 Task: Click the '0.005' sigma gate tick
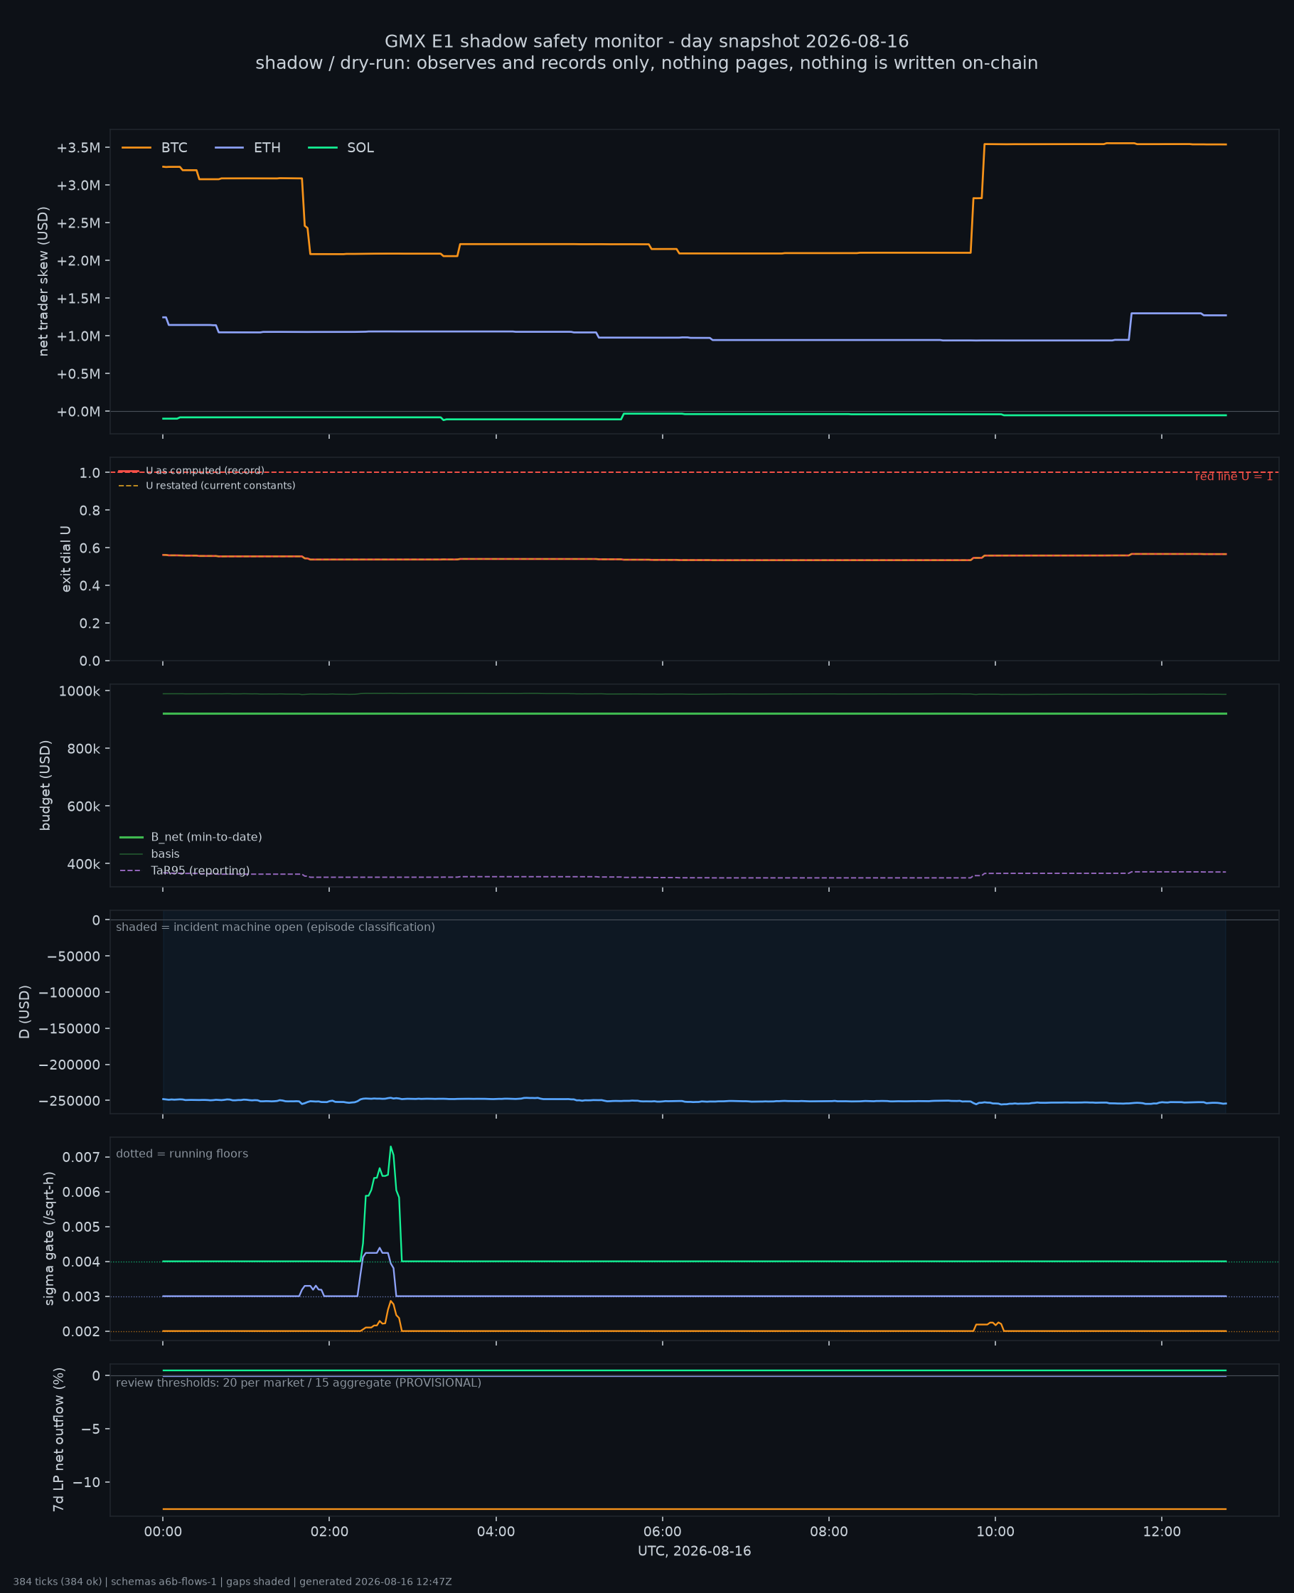click(x=81, y=1227)
